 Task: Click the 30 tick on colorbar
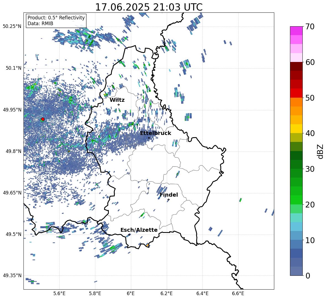coord(310,169)
